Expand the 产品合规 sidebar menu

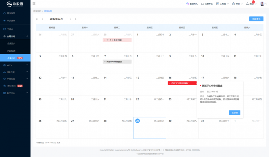15,79
